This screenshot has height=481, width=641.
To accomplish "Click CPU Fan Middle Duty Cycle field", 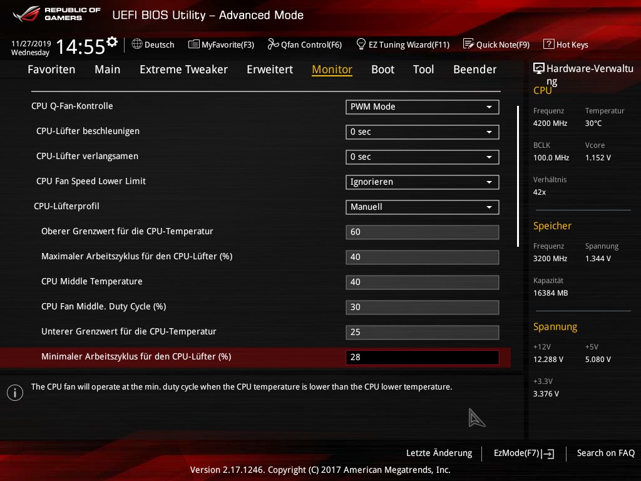I will [x=423, y=307].
